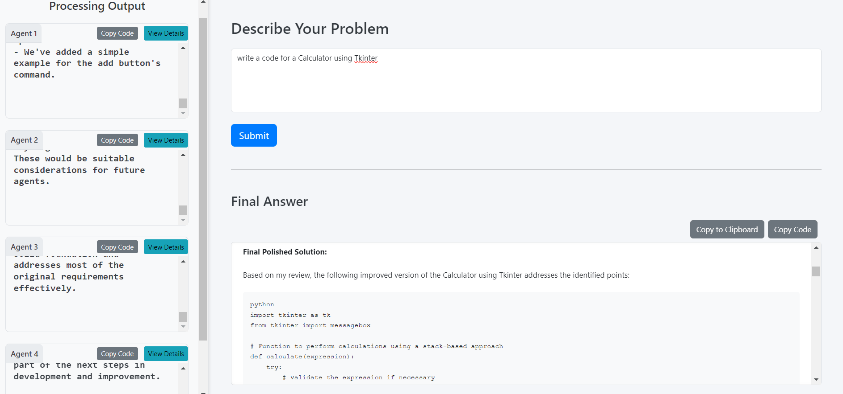This screenshot has height=394, width=843.
Task: Click Agent 3 output scroll up arrow
Action: [183, 261]
